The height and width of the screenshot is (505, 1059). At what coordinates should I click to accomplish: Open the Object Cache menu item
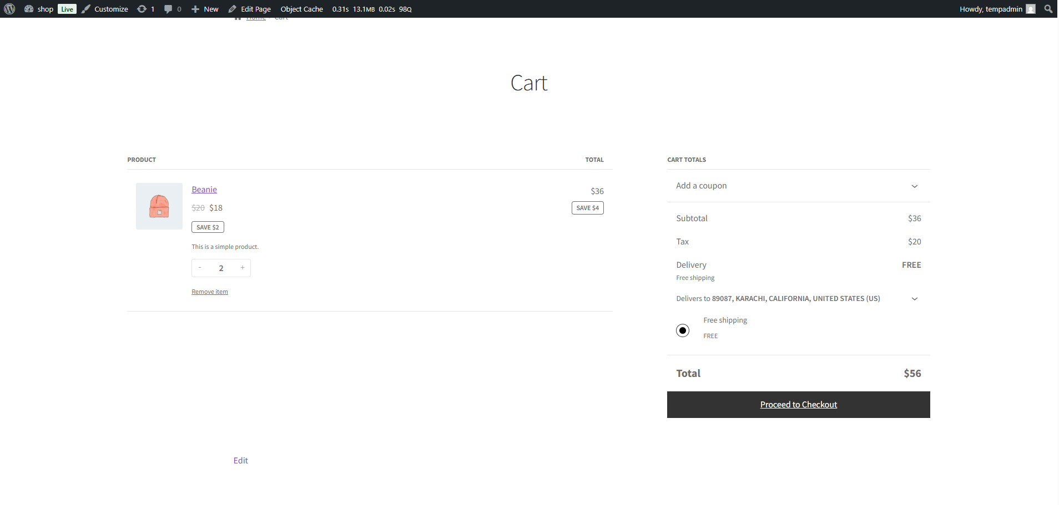pyautogui.click(x=301, y=9)
